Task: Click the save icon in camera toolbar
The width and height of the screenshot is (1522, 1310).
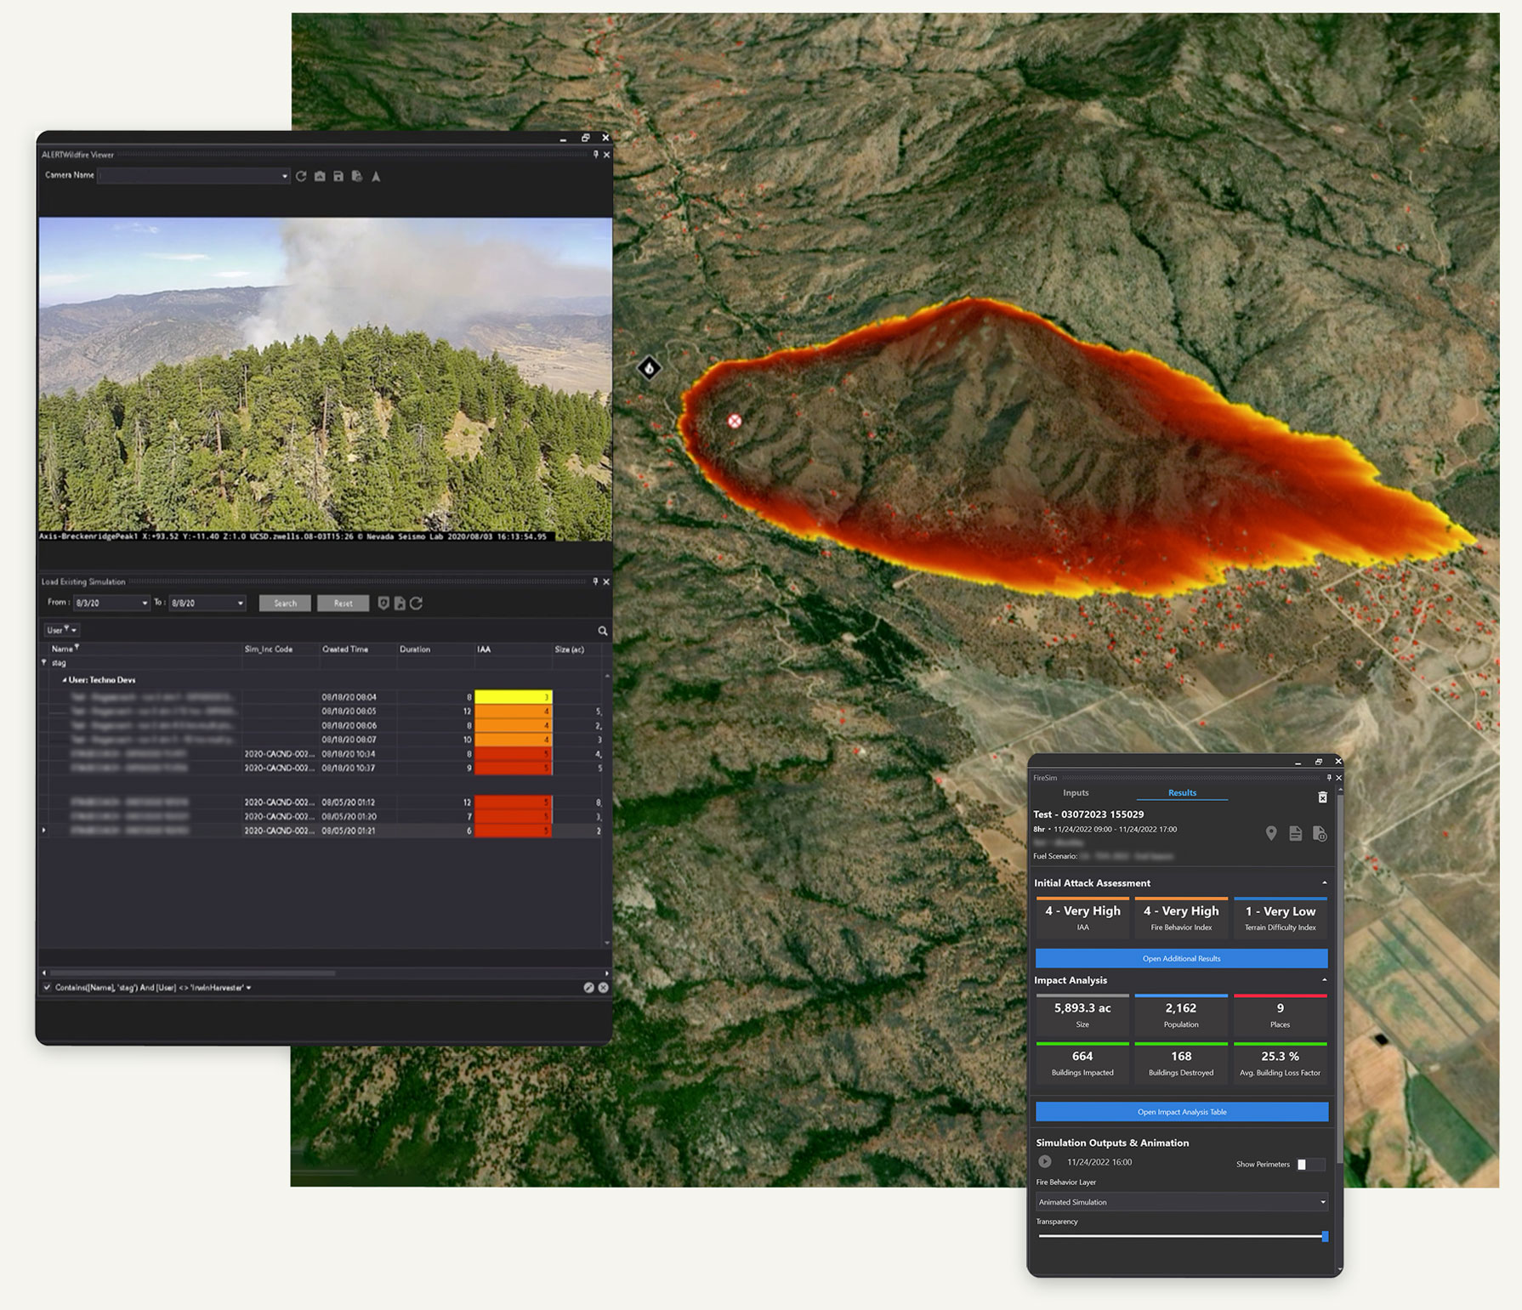Action: pos(338,176)
